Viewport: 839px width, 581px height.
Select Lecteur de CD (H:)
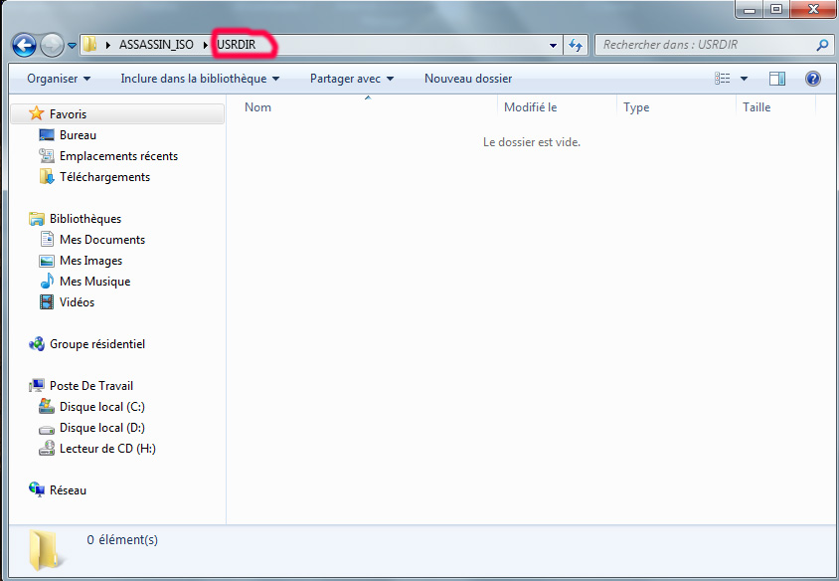click(x=107, y=449)
